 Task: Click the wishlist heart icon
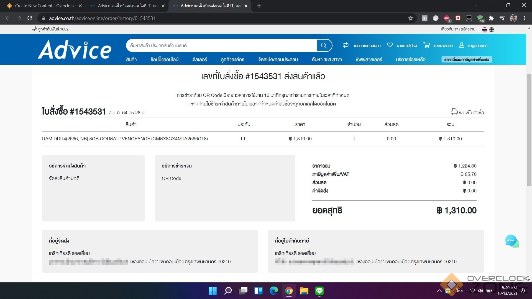coord(390,45)
